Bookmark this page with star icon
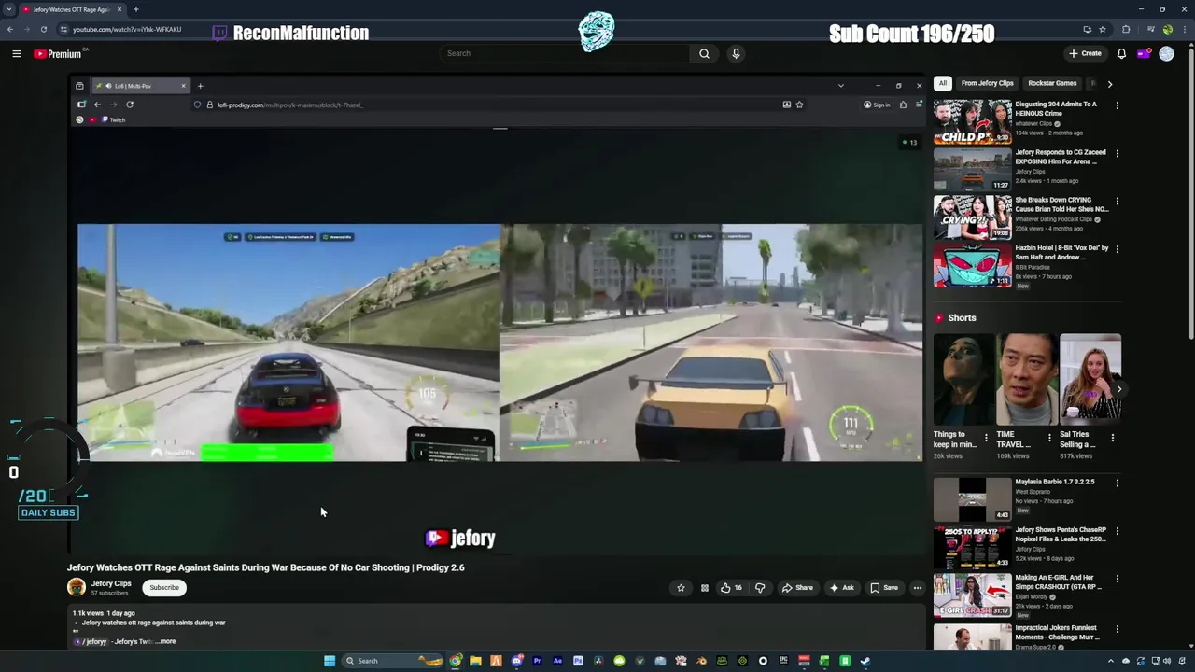Viewport: 1195px width, 672px height. [x=1102, y=29]
